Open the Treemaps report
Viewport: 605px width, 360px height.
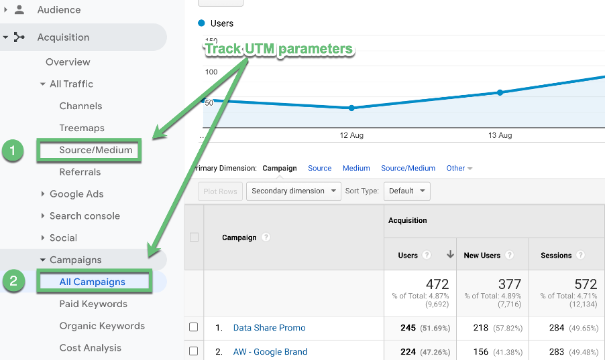82,128
